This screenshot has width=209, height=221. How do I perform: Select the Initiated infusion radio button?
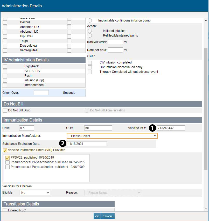[x=90, y=31]
